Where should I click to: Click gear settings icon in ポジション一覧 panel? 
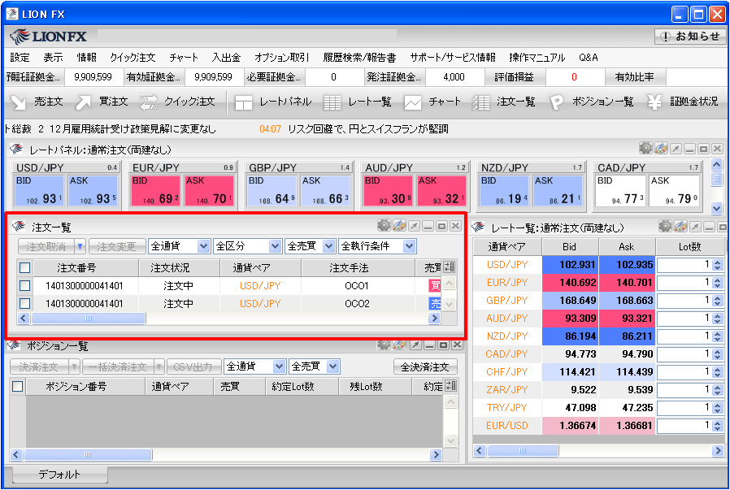384,345
